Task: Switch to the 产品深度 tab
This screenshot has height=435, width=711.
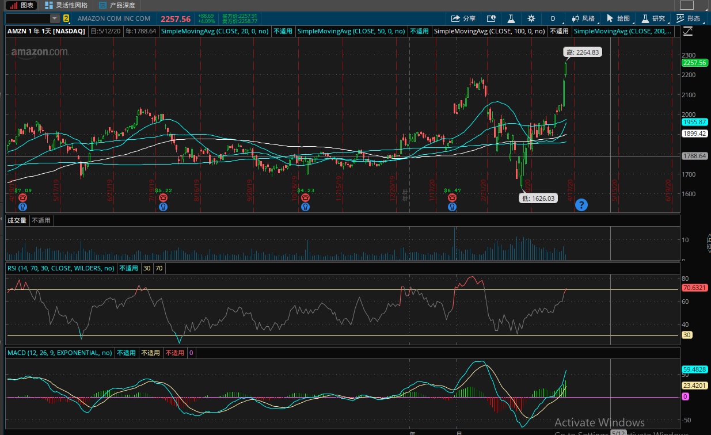Action: pyautogui.click(x=117, y=5)
